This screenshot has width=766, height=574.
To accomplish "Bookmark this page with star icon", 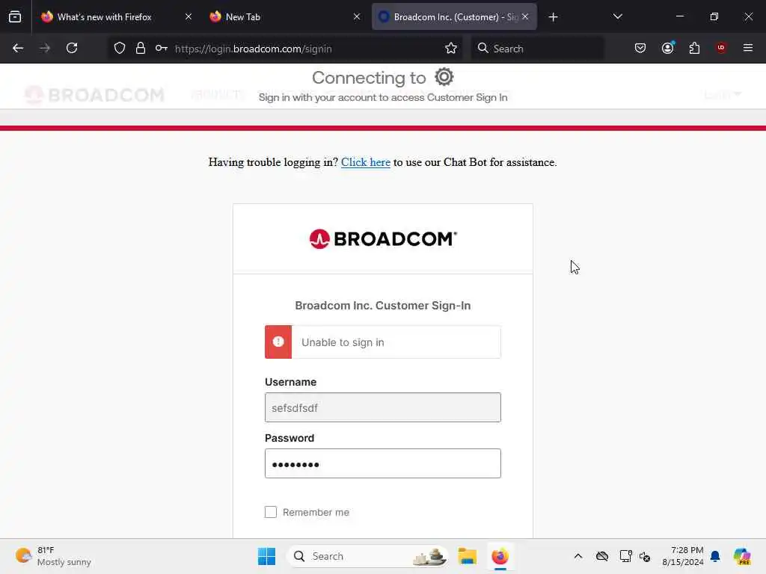I will [x=451, y=48].
